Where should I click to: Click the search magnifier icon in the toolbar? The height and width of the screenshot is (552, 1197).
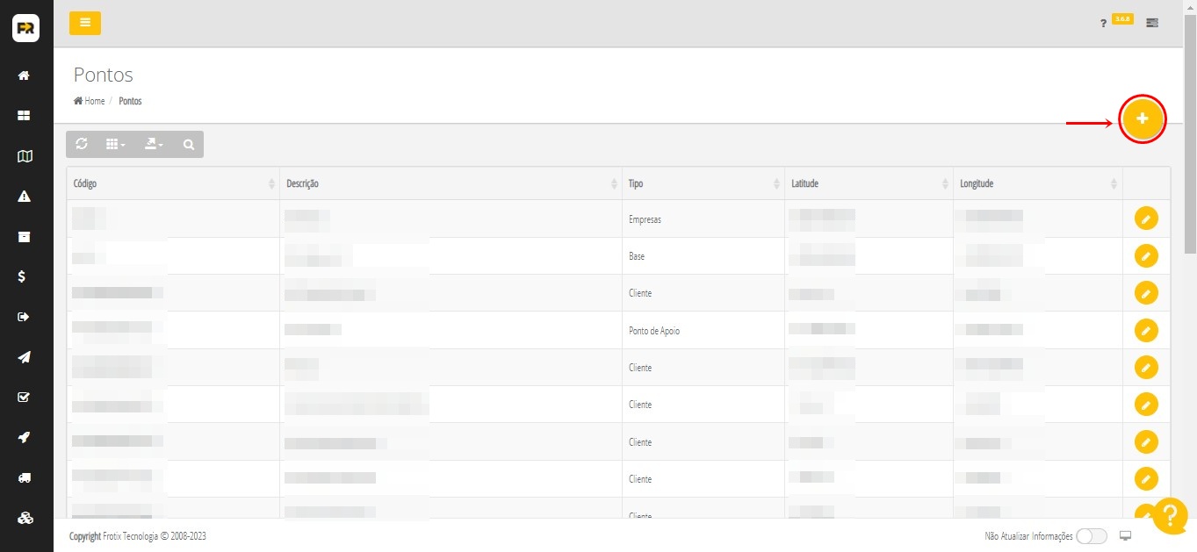pos(189,145)
